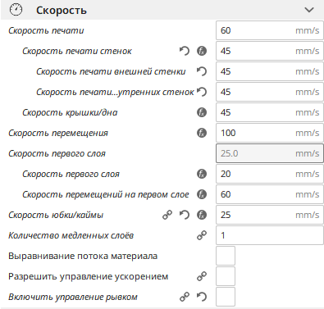Click Скорость перемещений на первом слое label
Image resolution: width=324 pixels, height=309 pixels.
pos(106,194)
